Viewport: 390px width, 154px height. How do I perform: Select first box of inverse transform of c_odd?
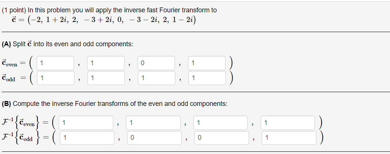(87, 138)
